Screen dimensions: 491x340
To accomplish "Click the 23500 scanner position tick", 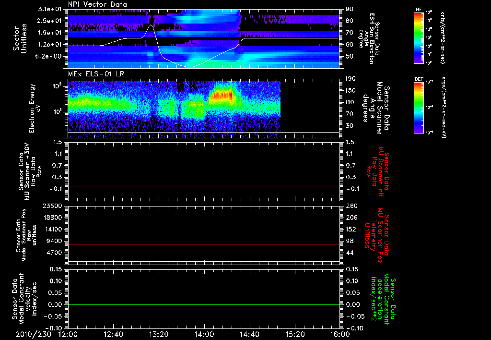I will pos(52,206).
